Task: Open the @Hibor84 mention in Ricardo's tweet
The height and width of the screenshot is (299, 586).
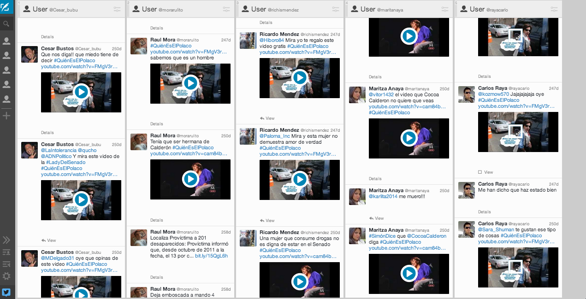Action: coord(272,41)
